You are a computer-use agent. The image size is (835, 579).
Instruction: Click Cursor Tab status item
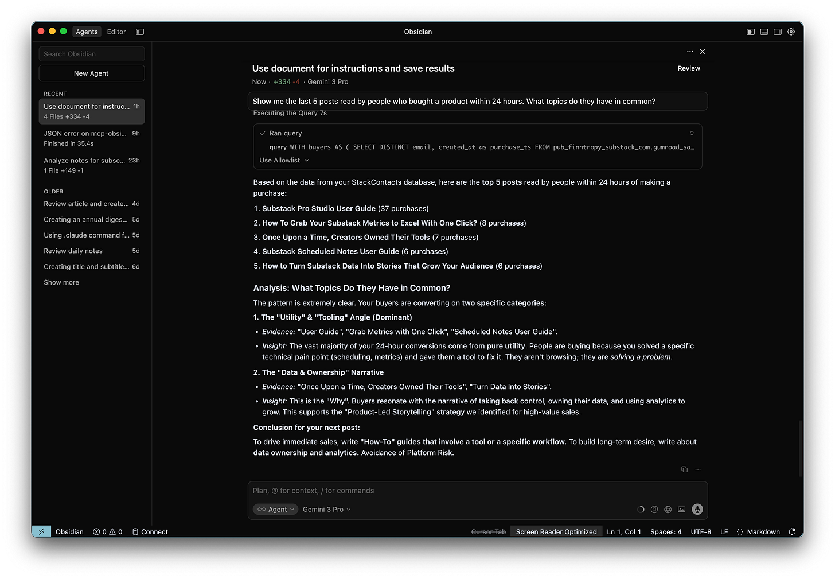(x=489, y=532)
